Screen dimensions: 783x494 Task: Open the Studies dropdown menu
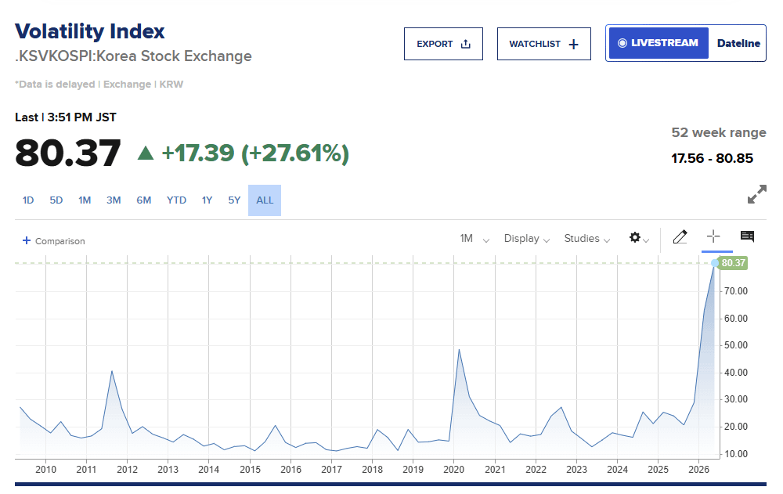586,239
